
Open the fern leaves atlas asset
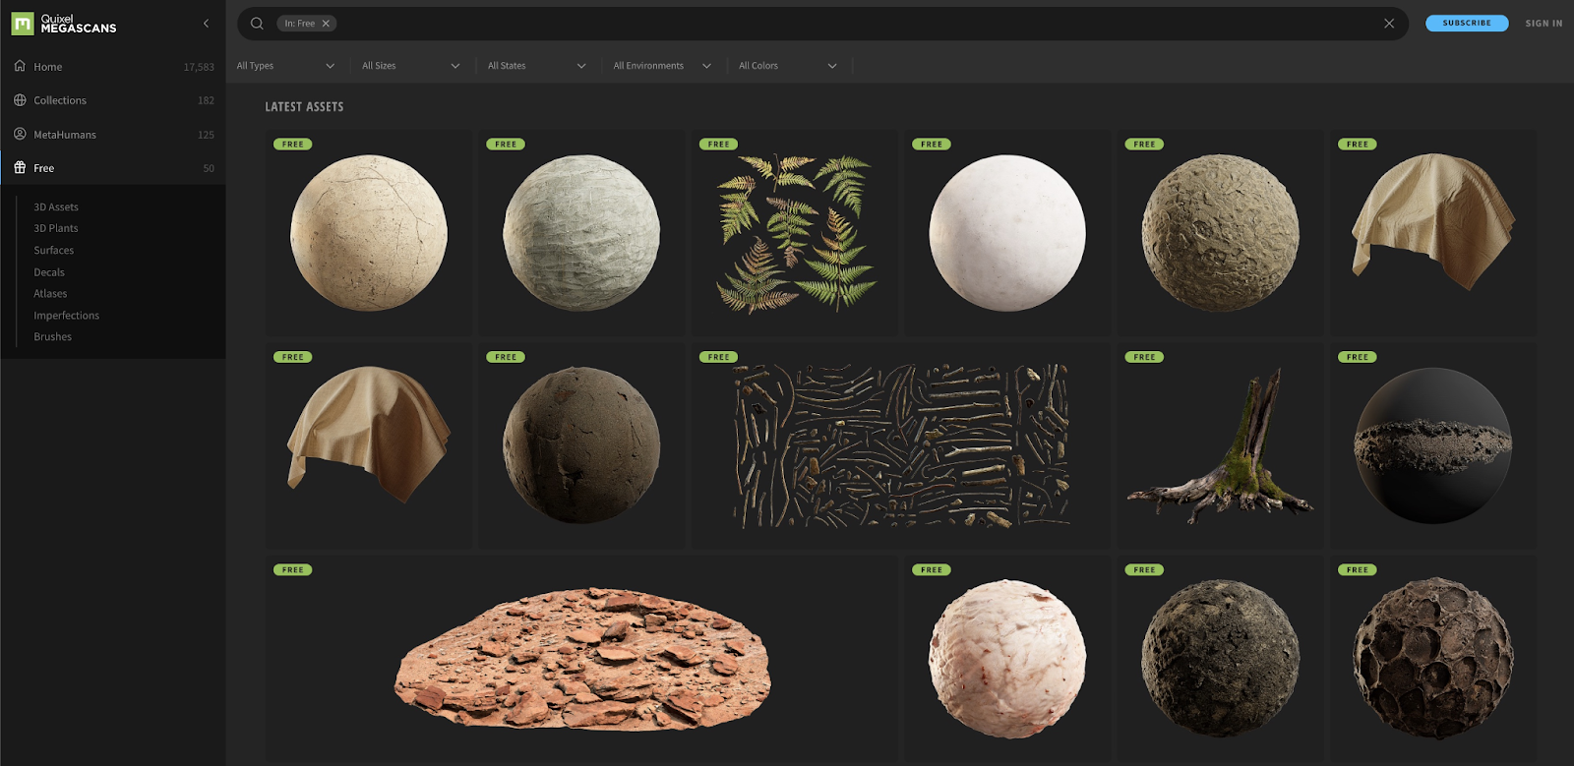(795, 233)
